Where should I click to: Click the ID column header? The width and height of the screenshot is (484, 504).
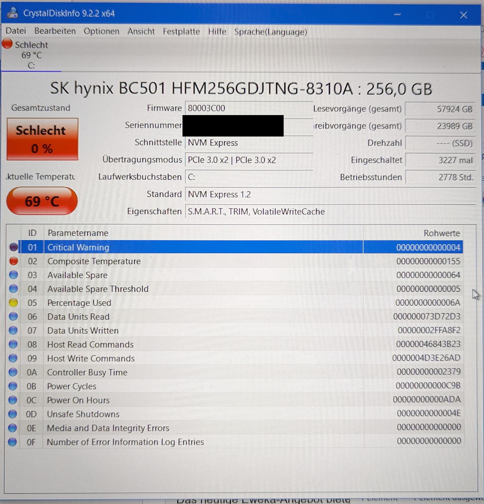coord(32,233)
